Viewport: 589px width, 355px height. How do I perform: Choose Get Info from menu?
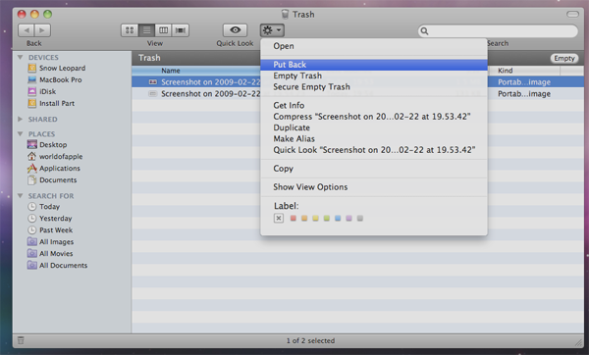tap(374, 106)
